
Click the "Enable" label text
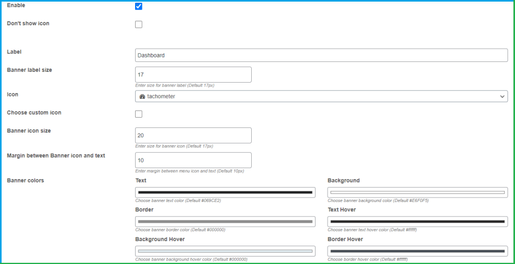(16, 5)
